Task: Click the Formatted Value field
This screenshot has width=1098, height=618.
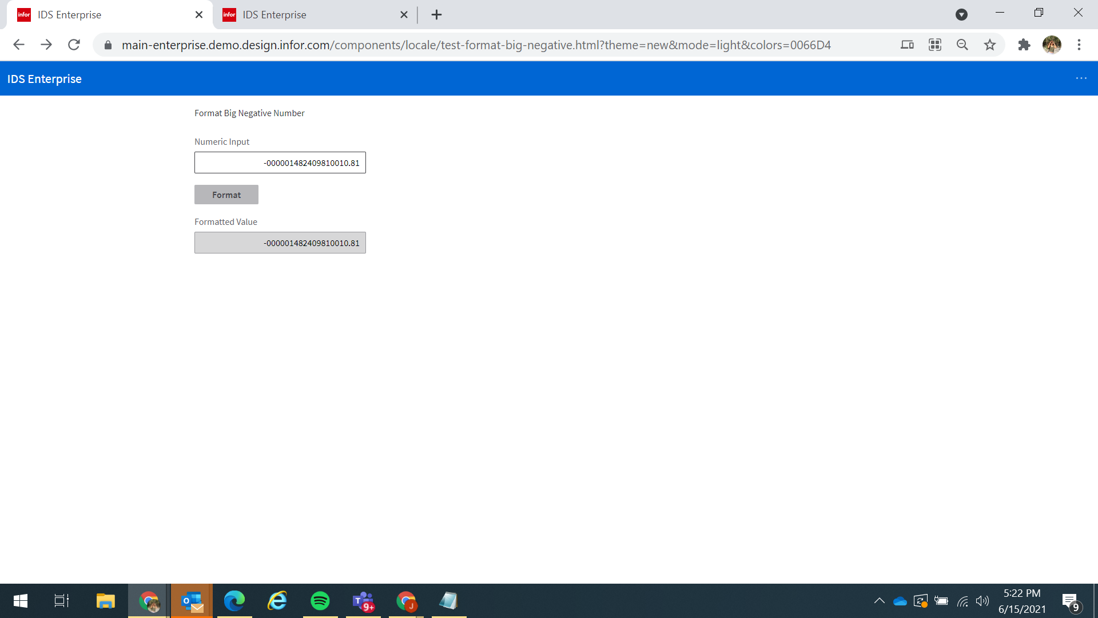Action: tap(280, 243)
